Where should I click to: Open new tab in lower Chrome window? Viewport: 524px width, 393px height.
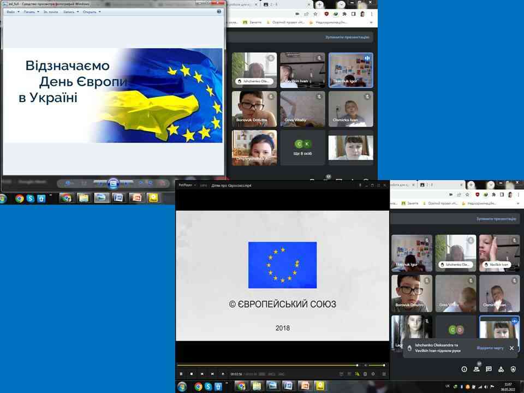(x=471, y=184)
